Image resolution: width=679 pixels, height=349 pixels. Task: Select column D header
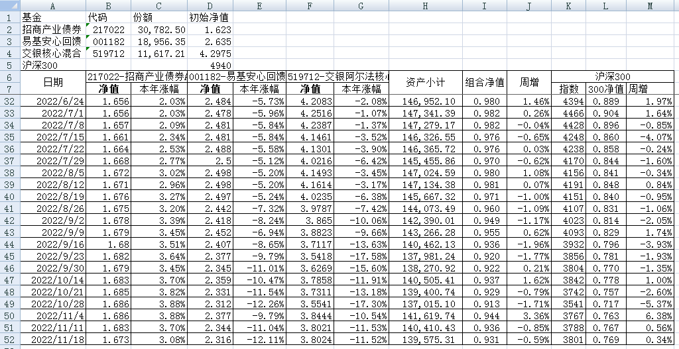coord(210,5)
